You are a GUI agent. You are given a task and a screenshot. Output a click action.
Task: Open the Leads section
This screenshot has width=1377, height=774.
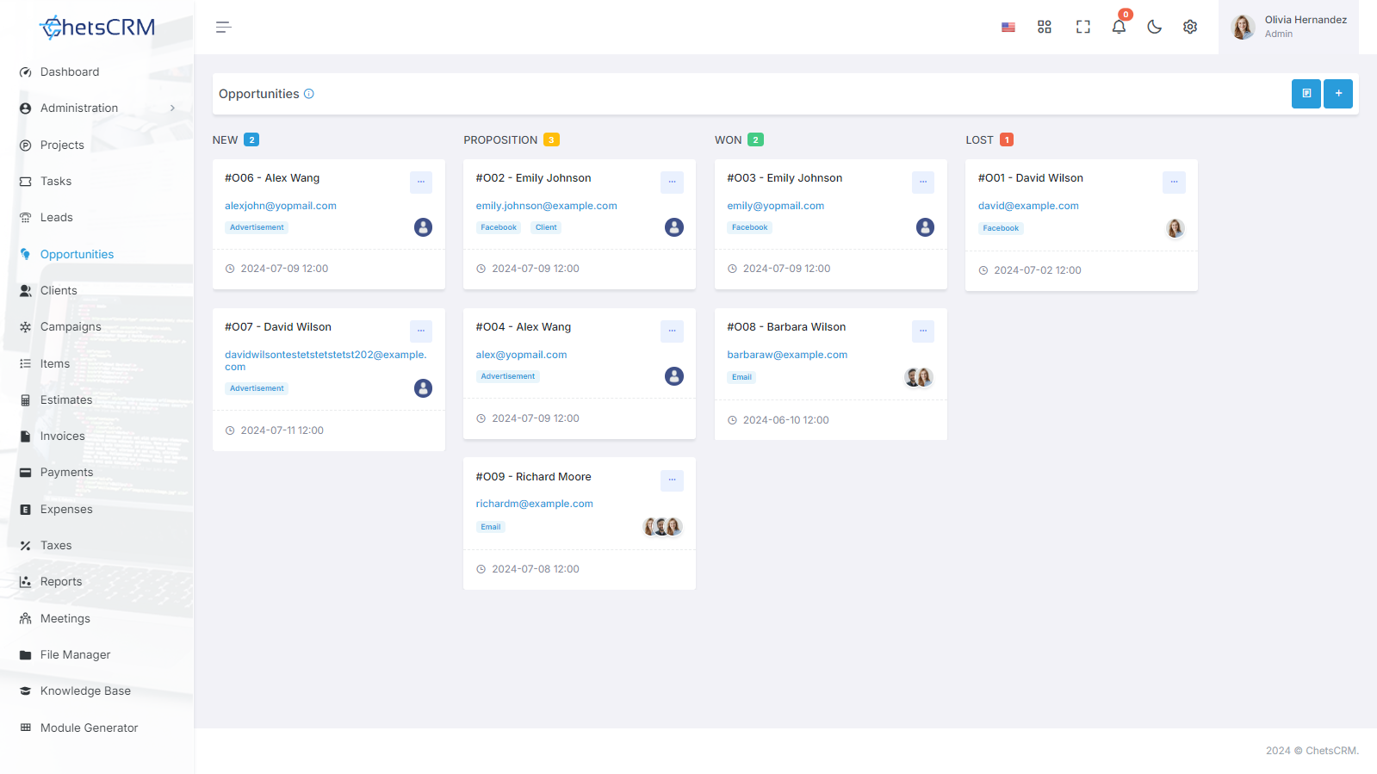(57, 218)
